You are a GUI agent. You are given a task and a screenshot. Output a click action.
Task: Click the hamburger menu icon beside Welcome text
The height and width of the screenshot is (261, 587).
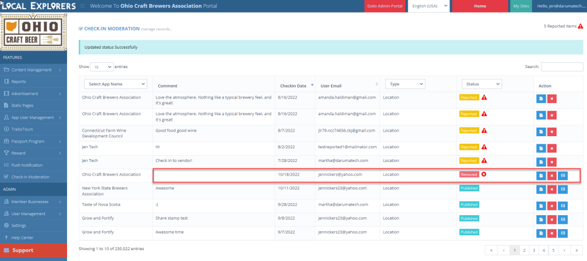click(x=82, y=6)
